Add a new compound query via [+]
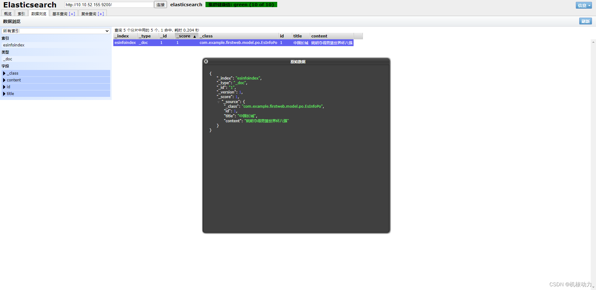The image size is (596, 290). tap(101, 14)
